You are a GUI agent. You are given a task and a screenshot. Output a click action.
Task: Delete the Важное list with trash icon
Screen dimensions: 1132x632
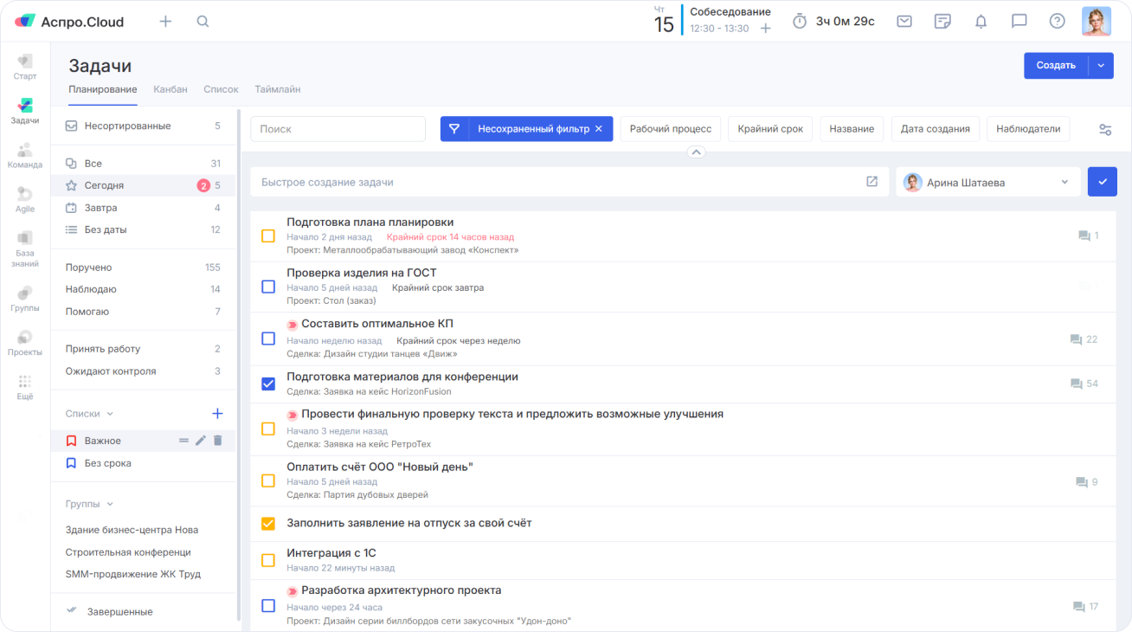tap(218, 441)
